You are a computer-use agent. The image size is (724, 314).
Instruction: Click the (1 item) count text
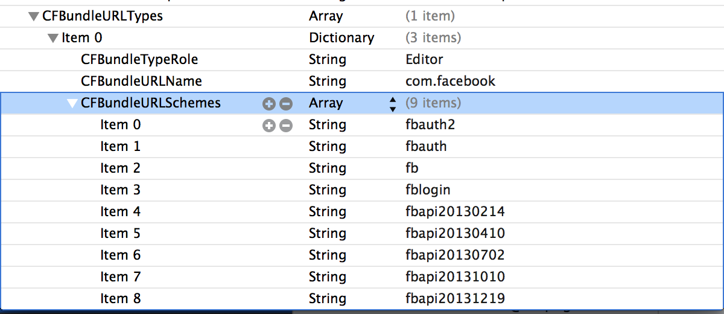coord(430,16)
